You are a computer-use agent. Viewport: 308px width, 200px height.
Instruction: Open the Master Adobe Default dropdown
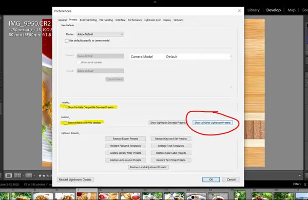(100, 34)
